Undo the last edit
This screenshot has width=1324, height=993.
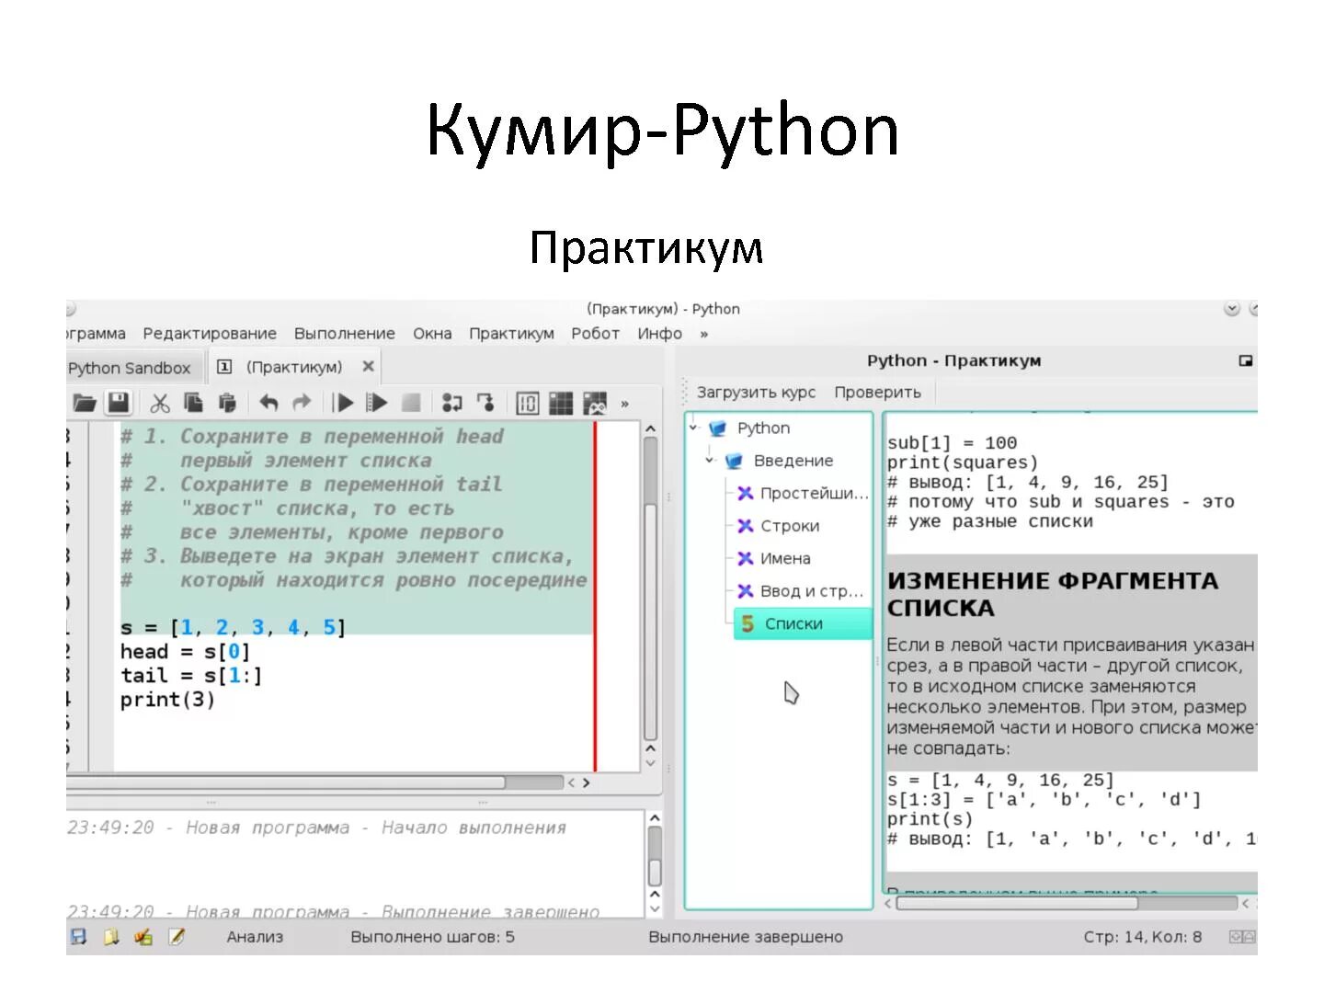point(268,403)
